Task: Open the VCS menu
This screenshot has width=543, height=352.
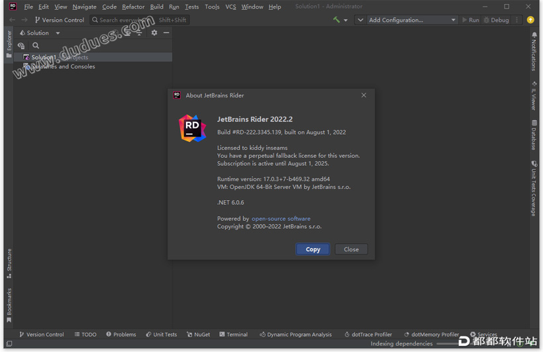Action: [230, 7]
